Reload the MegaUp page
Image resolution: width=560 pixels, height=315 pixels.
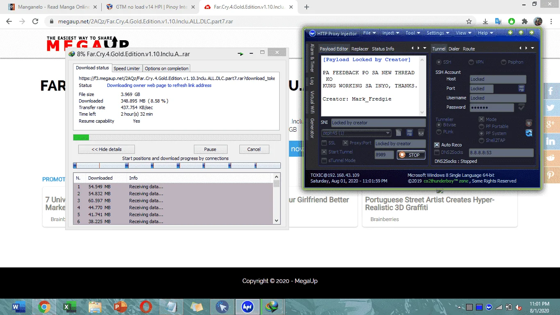coord(35,21)
